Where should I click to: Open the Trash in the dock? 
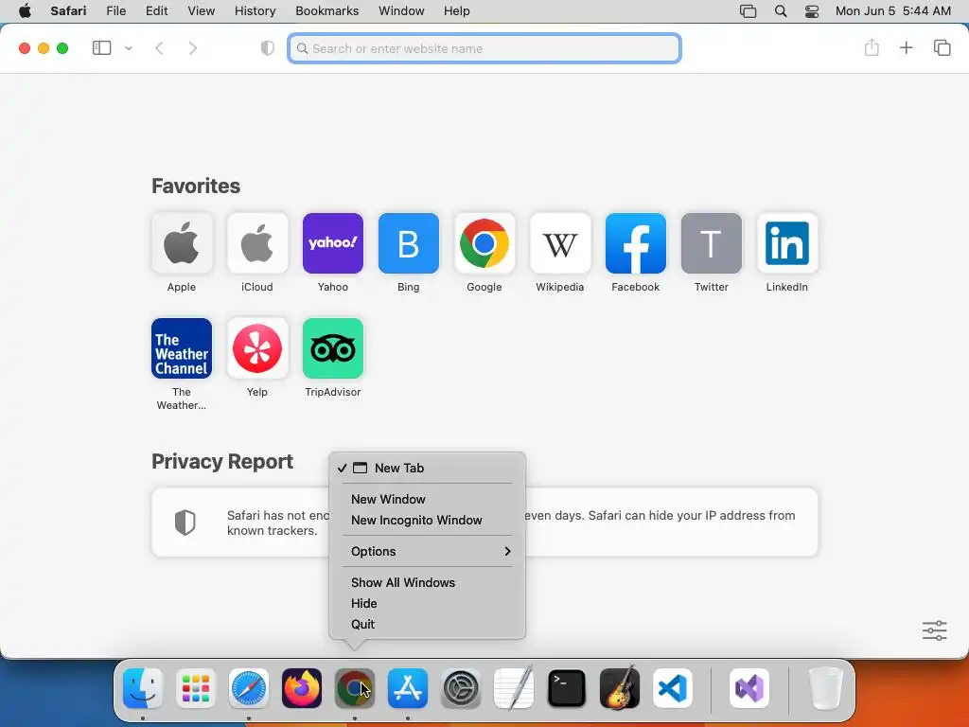pyautogui.click(x=825, y=688)
